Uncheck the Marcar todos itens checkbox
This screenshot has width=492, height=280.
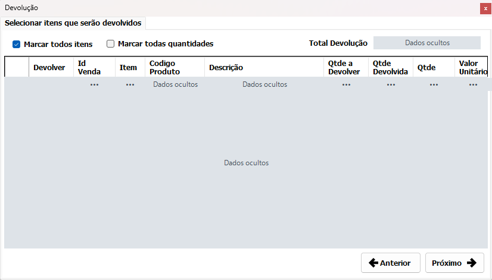[x=16, y=44]
